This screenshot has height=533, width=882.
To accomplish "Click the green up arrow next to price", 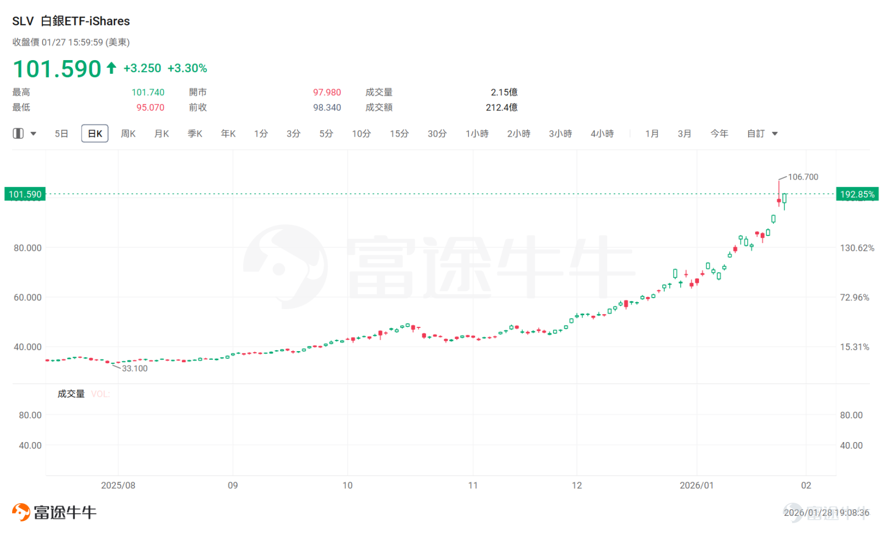I will (111, 68).
